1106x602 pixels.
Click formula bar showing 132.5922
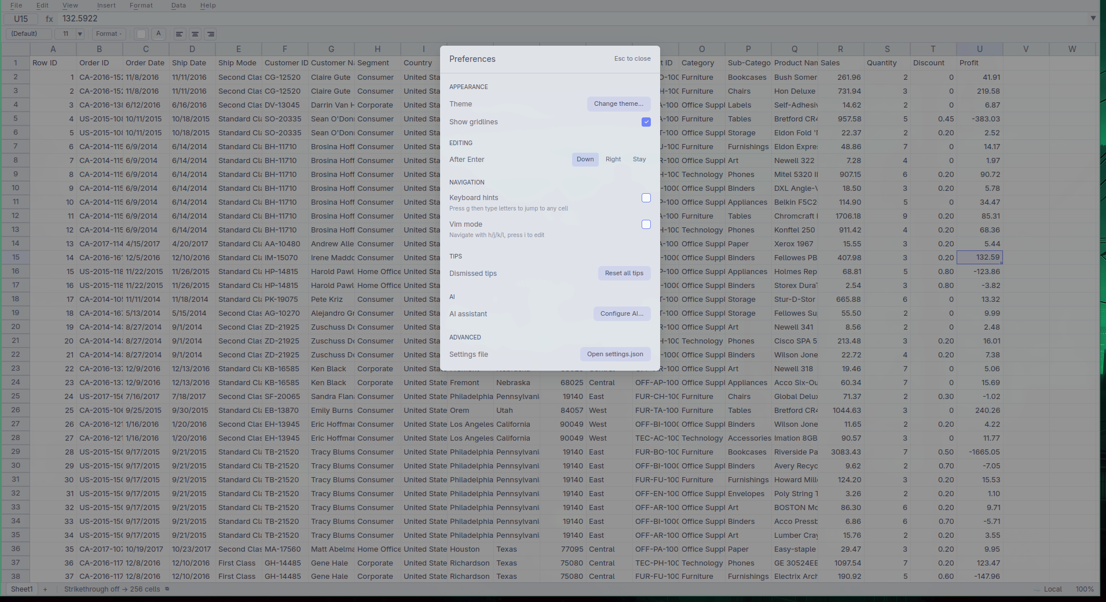click(573, 19)
